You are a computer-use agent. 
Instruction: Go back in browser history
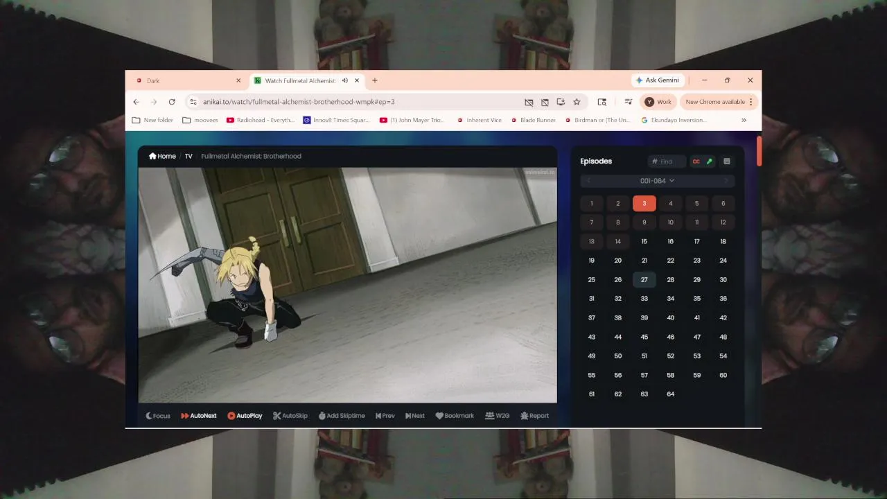click(137, 102)
